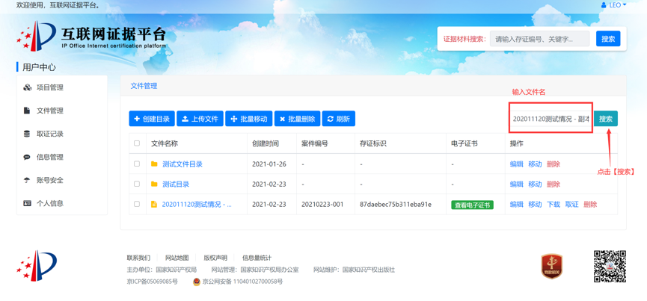Open the 测试文件目录 folder
This screenshot has width=647, height=301.
coord(182,164)
